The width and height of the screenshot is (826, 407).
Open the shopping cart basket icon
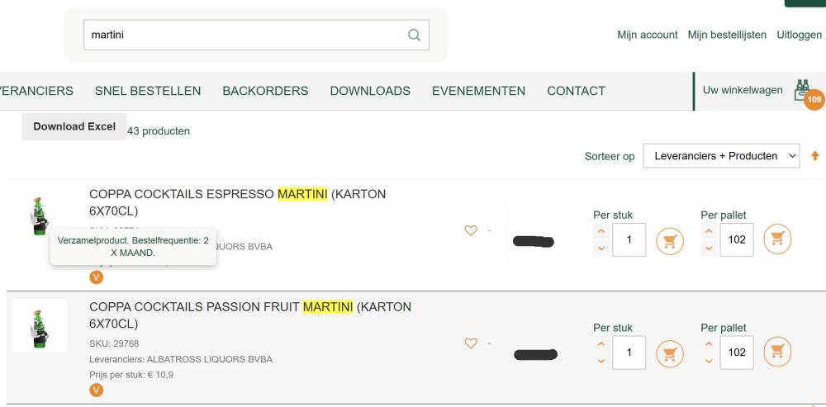tap(802, 90)
